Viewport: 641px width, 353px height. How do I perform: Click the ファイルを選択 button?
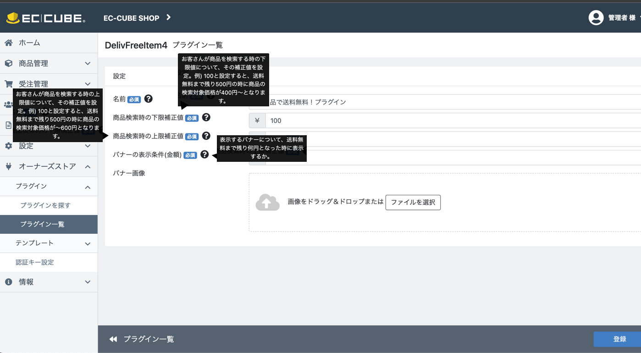[413, 202]
